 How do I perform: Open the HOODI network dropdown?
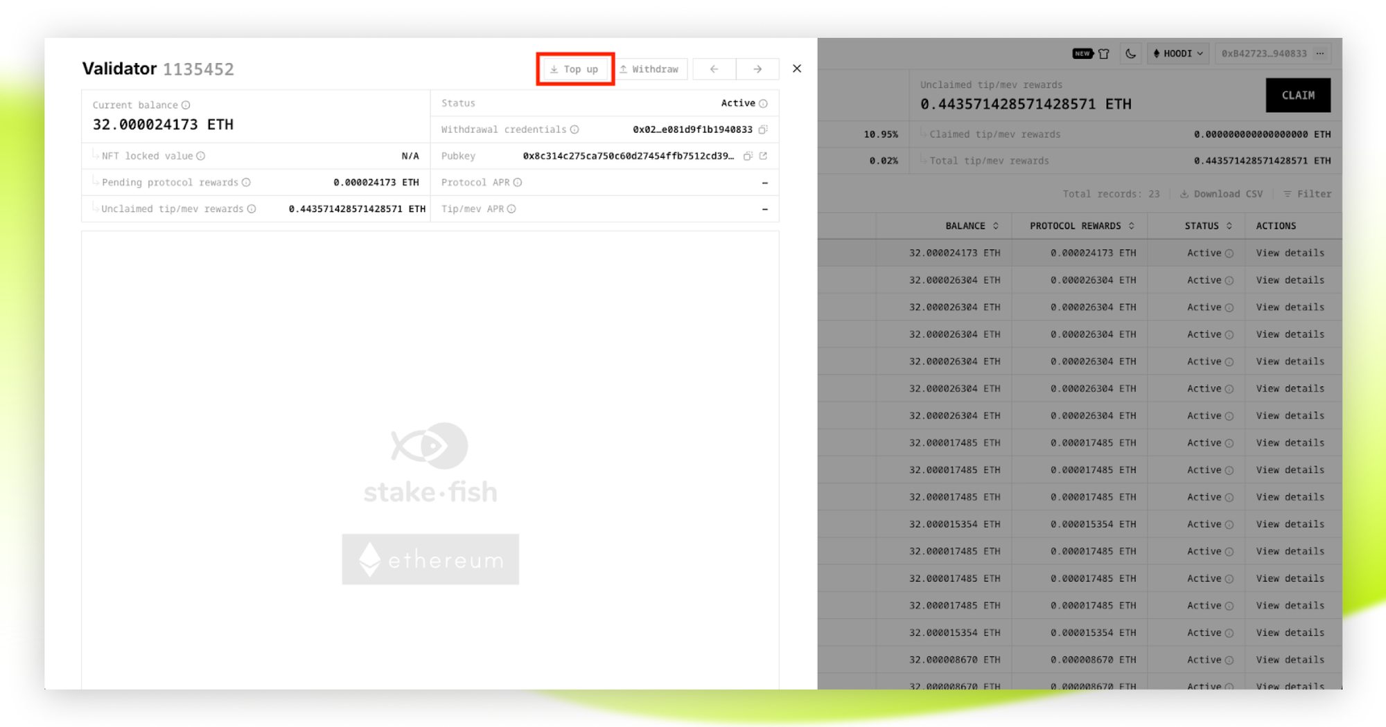coord(1177,53)
